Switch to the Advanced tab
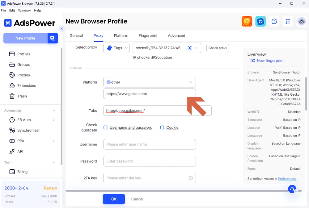The image size is (309, 208). (176, 36)
